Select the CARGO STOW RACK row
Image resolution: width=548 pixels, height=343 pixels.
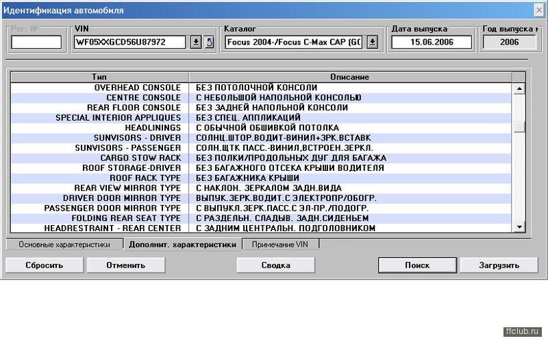coord(261,158)
